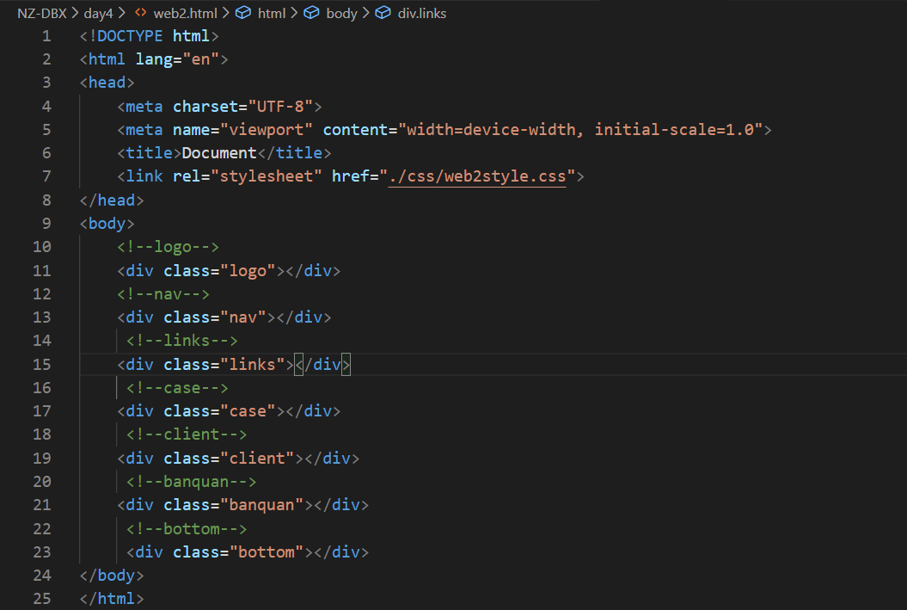Click the closing body tag on line 24
The height and width of the screenshot is (610, 907).
pos(112,576)
